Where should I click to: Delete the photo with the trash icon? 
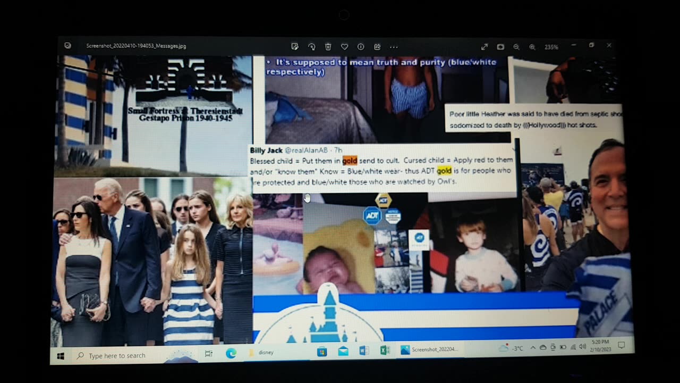[x=328, y=47]
